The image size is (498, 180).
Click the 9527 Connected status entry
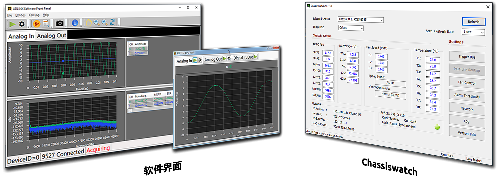[63, 154]
